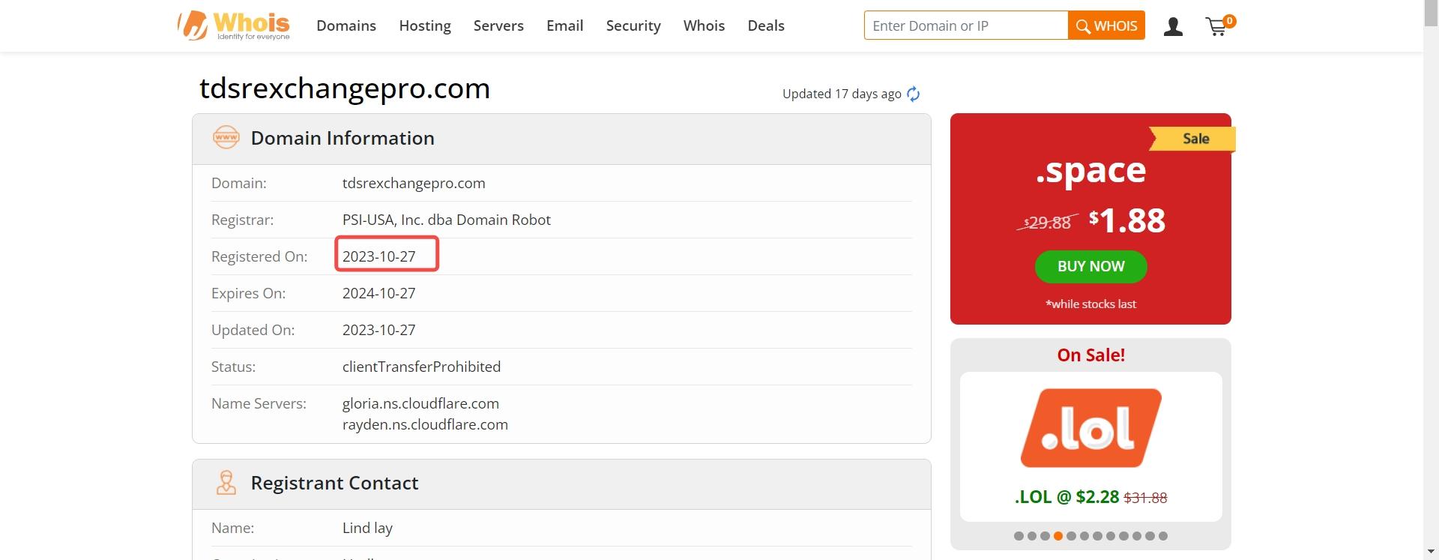Click the cart count badge
Image resolution: width=1439 pixels, height=560 pixels.
(x=1229, y=21)
